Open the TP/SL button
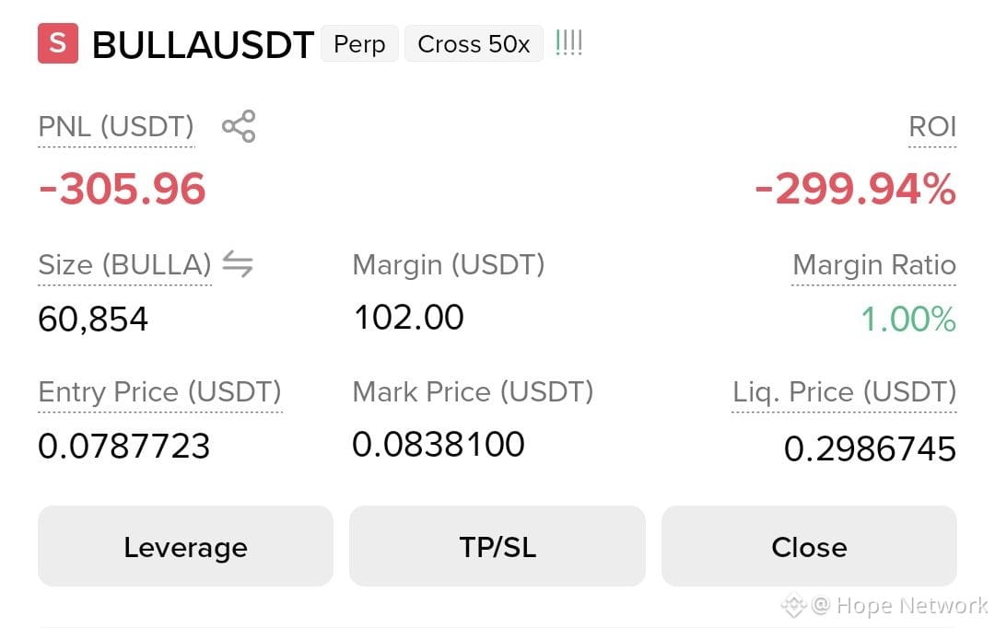Screen dimensions: 995x628 (x=497, y=546)
